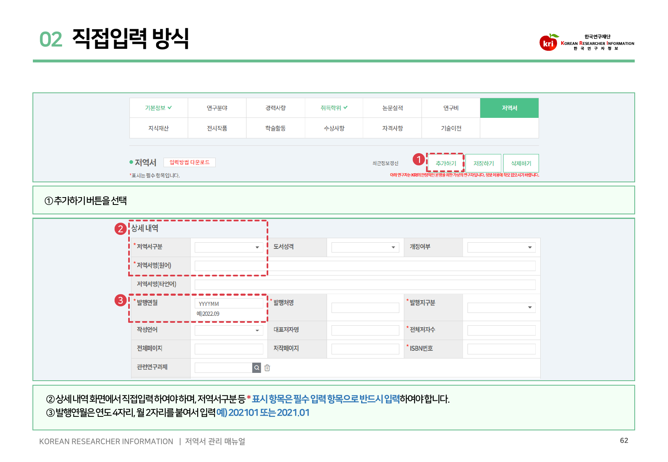Expand the 도서성격 dropdown

coord(365,247)
